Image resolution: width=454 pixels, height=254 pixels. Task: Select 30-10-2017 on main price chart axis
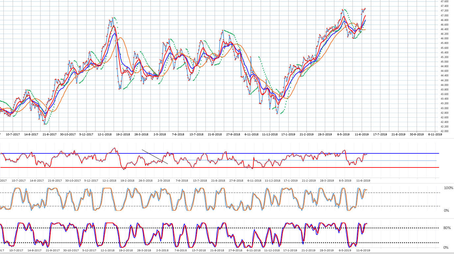click(68, 134)
